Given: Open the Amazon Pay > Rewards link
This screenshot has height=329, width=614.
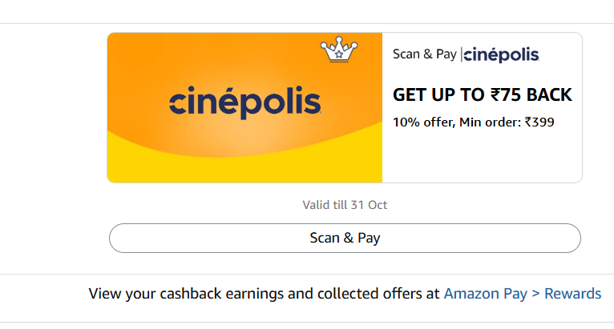Looking at the screenshot, I should pos(522,294).
